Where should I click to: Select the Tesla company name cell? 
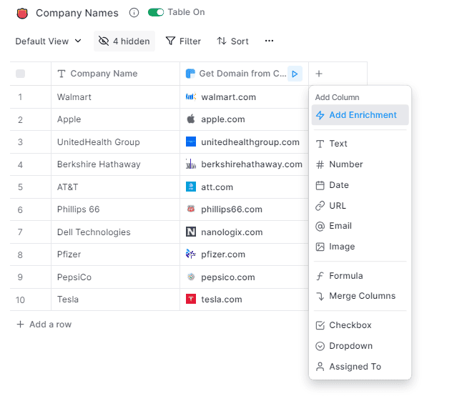(x=116, y=299)
